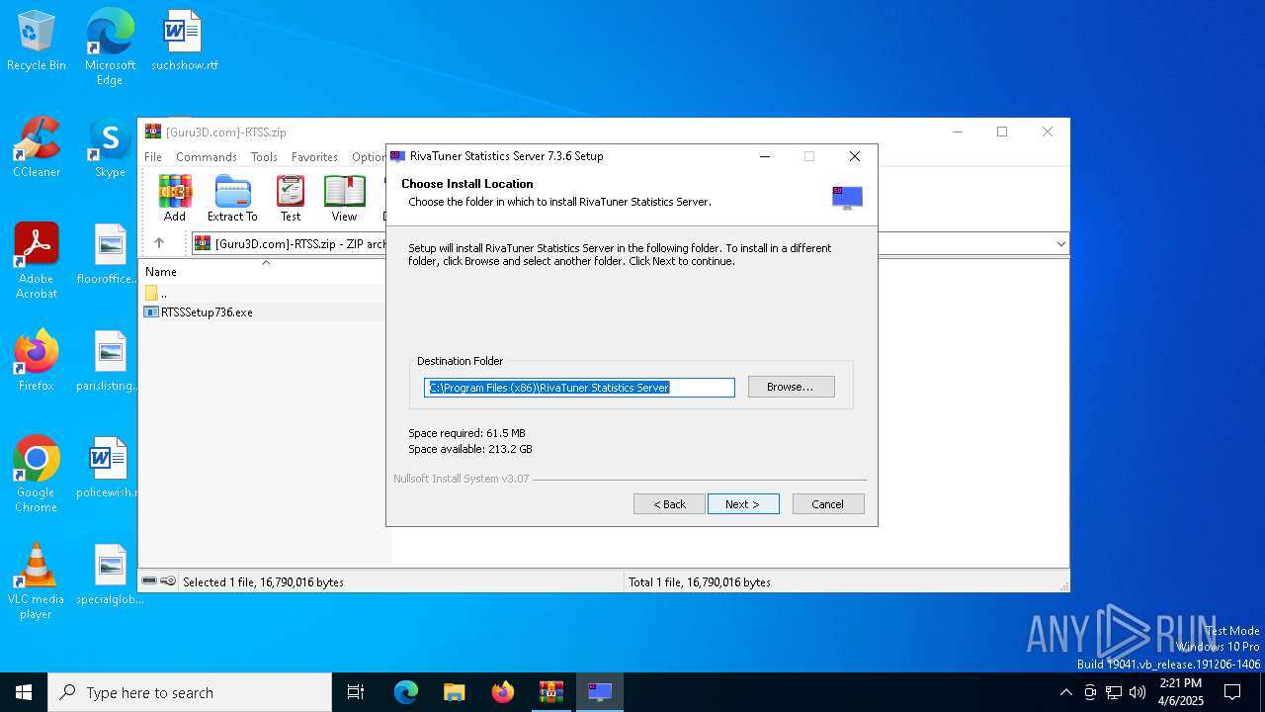
Task: Open the Favorites menu in WinRAR
Action: click(315, 156)
